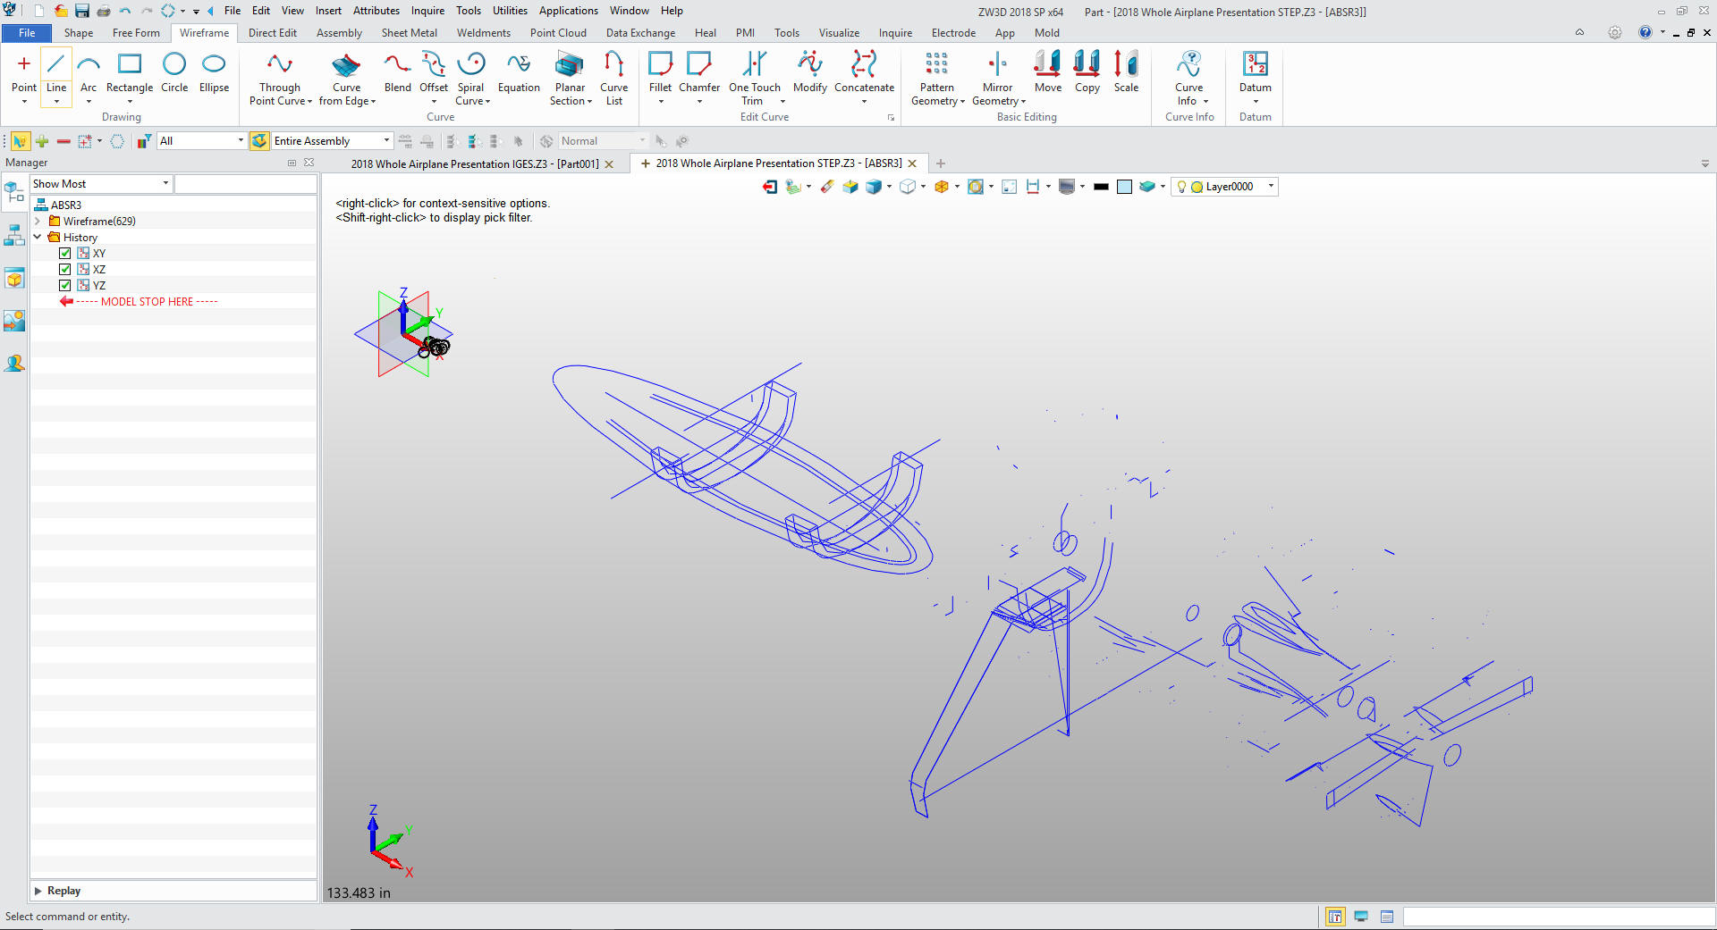
Task: Expand the Wireframe(629) tree node
Action: [38, 222]
